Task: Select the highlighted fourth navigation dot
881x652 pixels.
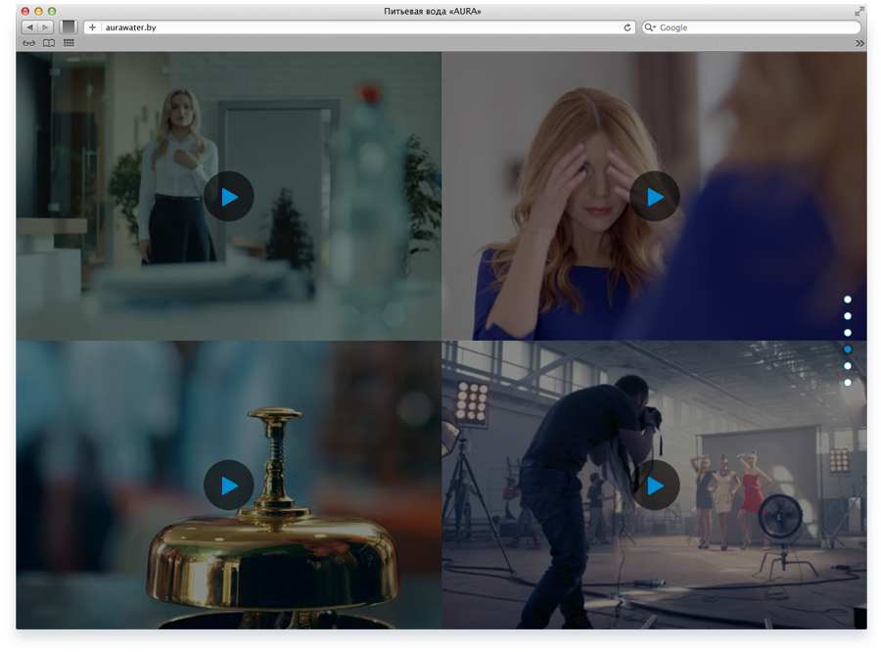Action: 848,349
